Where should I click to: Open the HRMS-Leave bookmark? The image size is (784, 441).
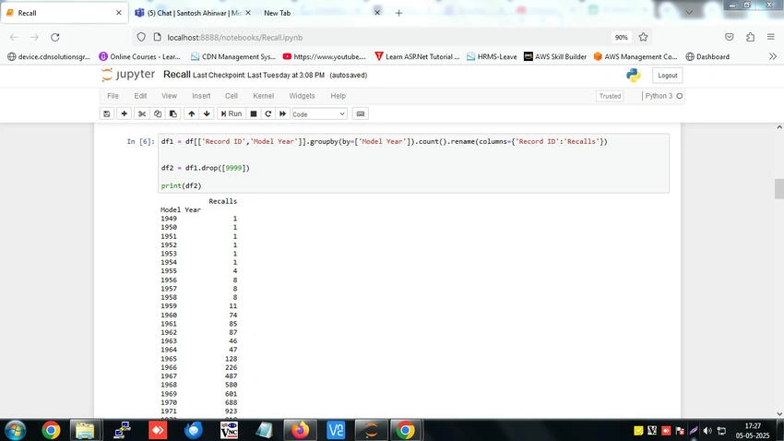pos(492,57)
